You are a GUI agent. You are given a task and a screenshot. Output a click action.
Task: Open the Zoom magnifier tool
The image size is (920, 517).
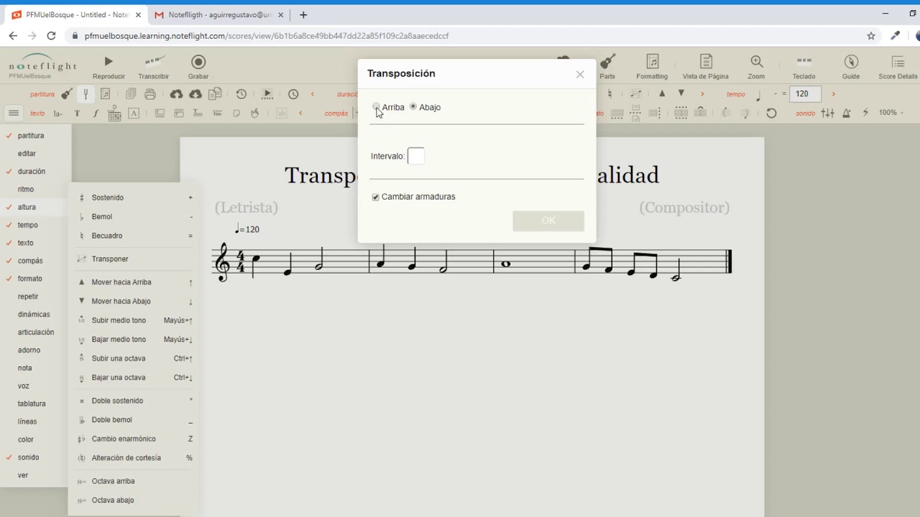tap(756, 67)
